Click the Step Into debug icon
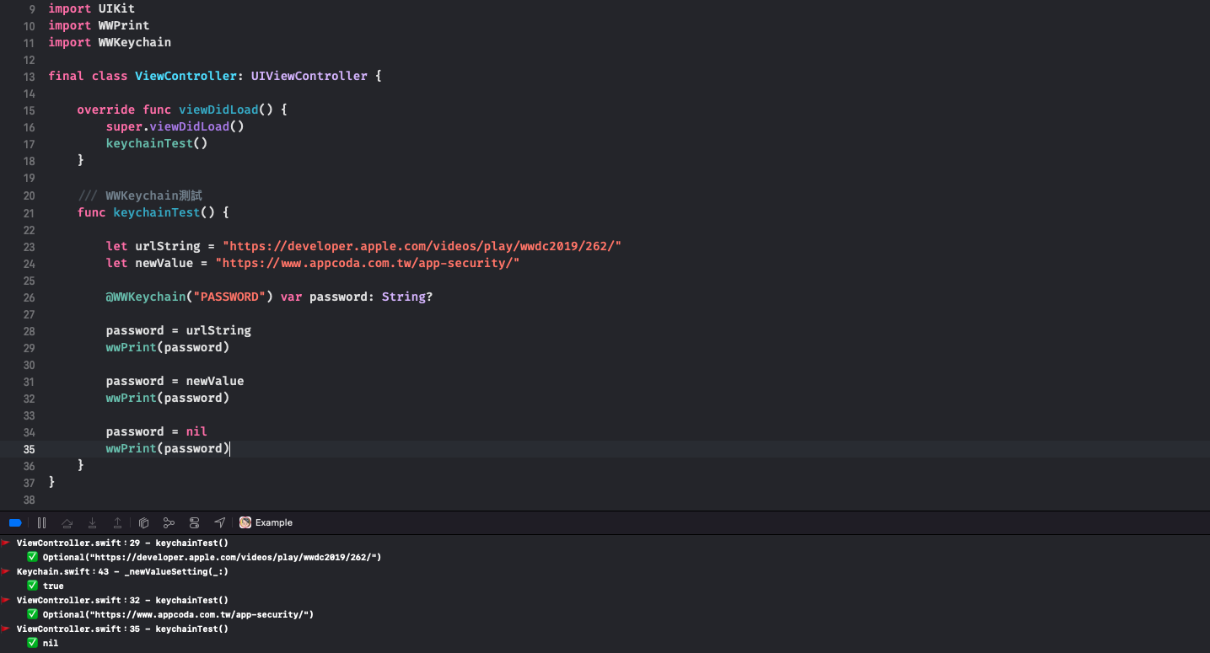This screenshot has height=653, width=1210. [x=93, y=522]
